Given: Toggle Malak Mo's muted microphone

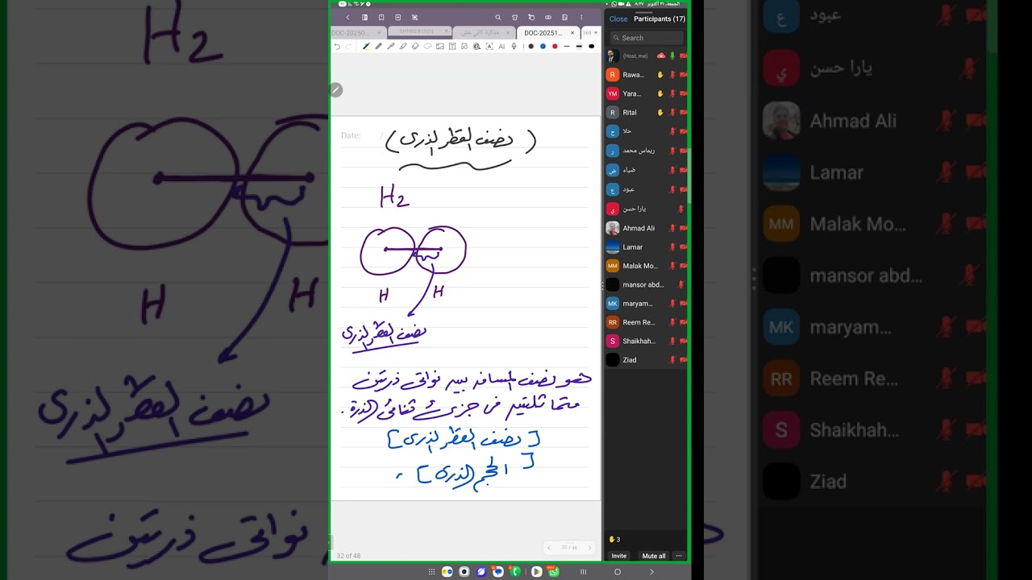Looking at the screenshot, I should [672, 266].
